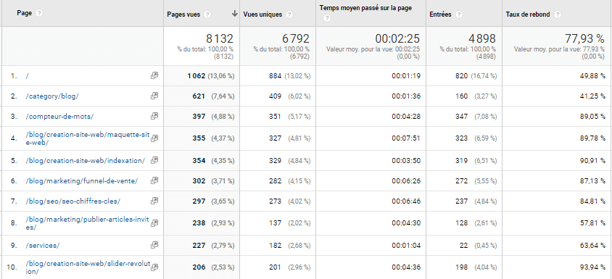Click the Temps moyen passé sur la page header
Screen dimensions: 612x279
(365, 7)
